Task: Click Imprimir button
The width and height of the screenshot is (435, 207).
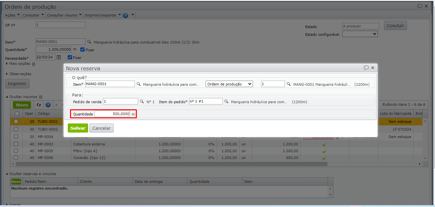Action: [x=17, y=84]
